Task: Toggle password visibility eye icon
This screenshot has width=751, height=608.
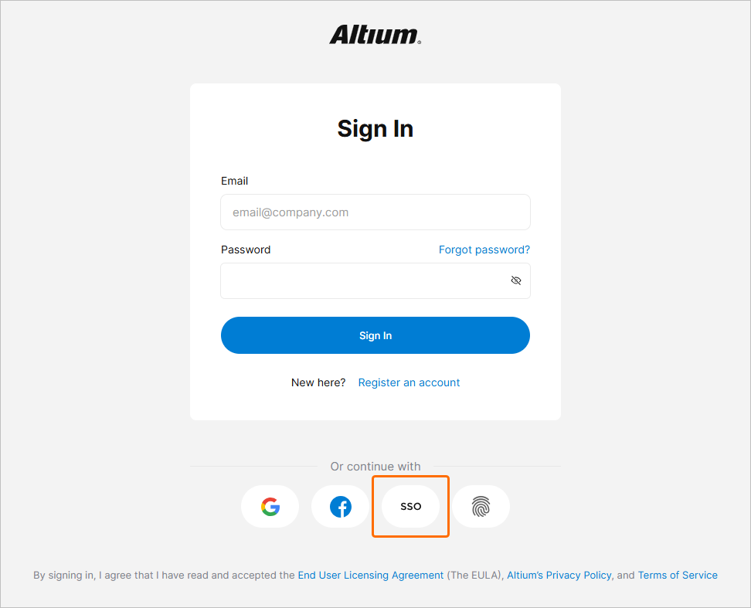Action: 516,280
